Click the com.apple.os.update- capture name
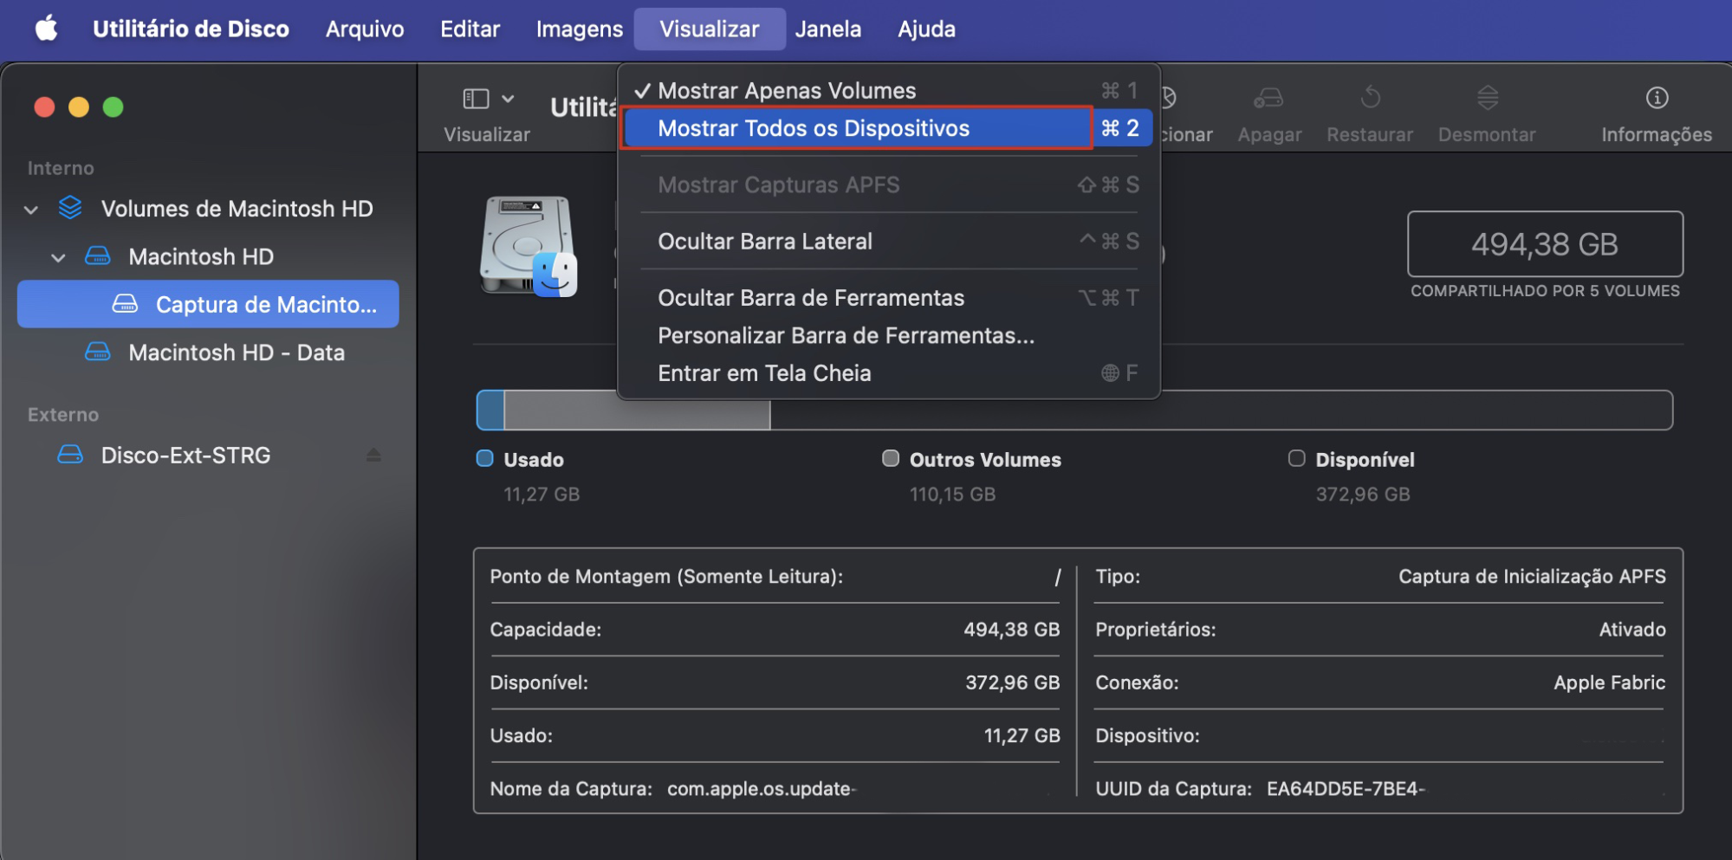Viewport: 1732px width, 860px height. tap(762, 789)
